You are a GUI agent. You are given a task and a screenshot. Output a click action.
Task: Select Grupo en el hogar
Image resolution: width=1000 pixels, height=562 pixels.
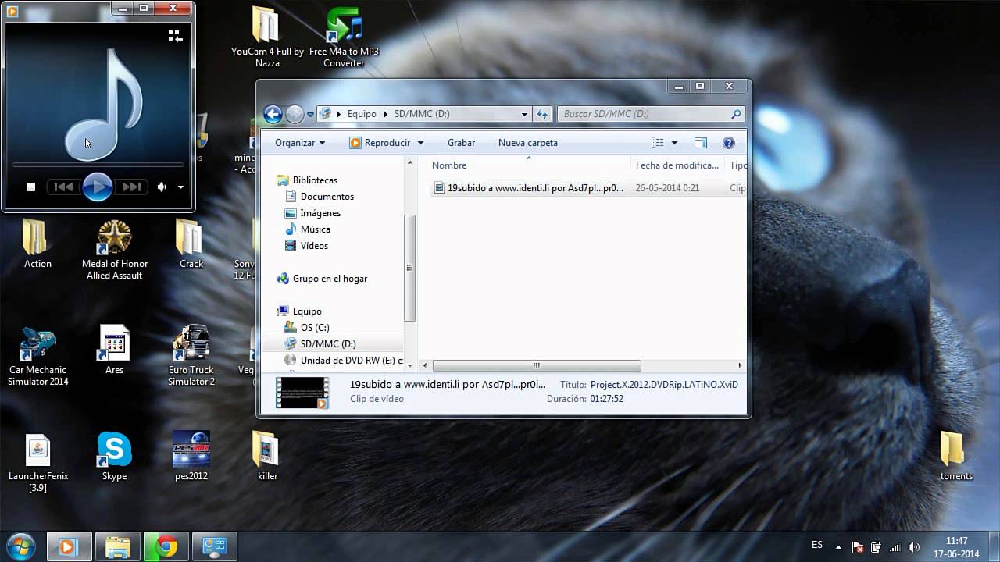pos(330,279)
